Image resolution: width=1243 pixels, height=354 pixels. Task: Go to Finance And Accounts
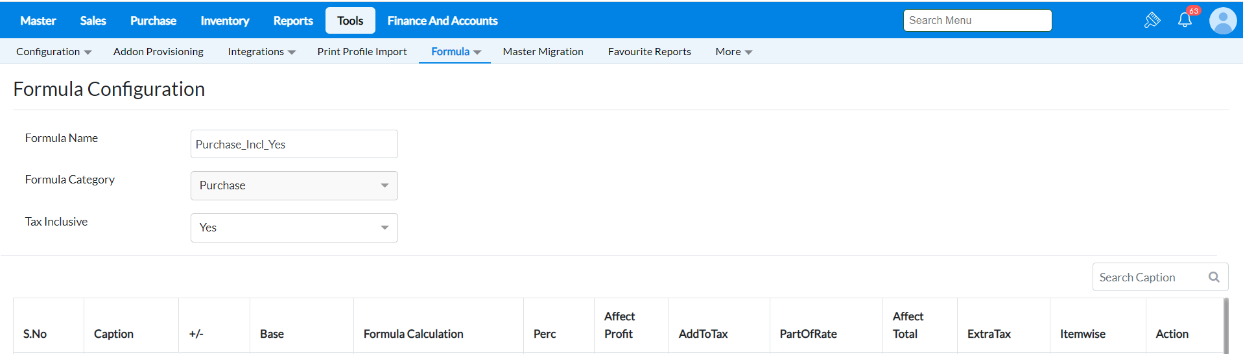pyautogui.click(x=442, y=21)
